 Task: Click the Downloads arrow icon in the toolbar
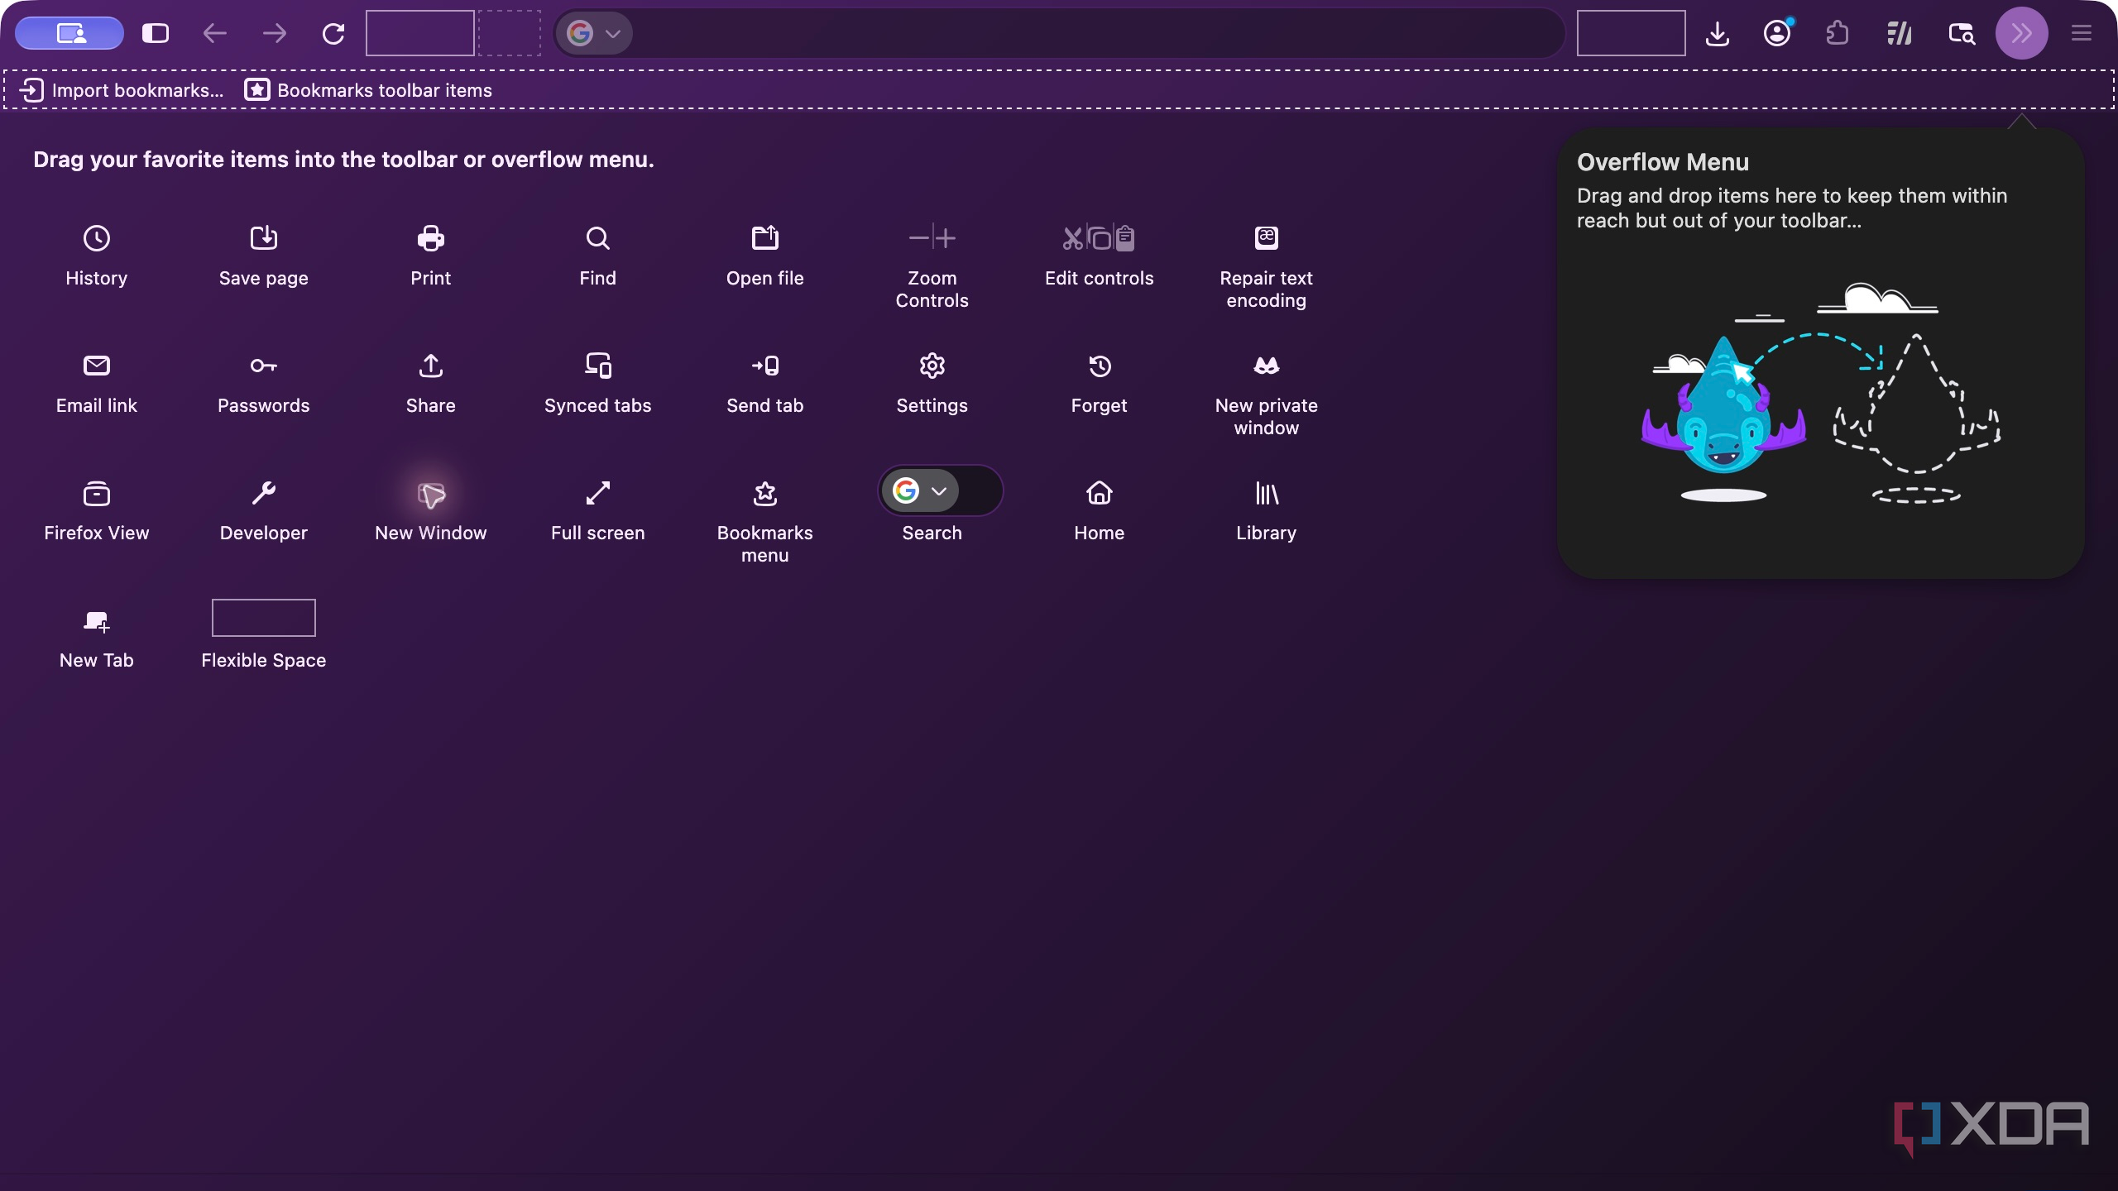[1718, 33]
